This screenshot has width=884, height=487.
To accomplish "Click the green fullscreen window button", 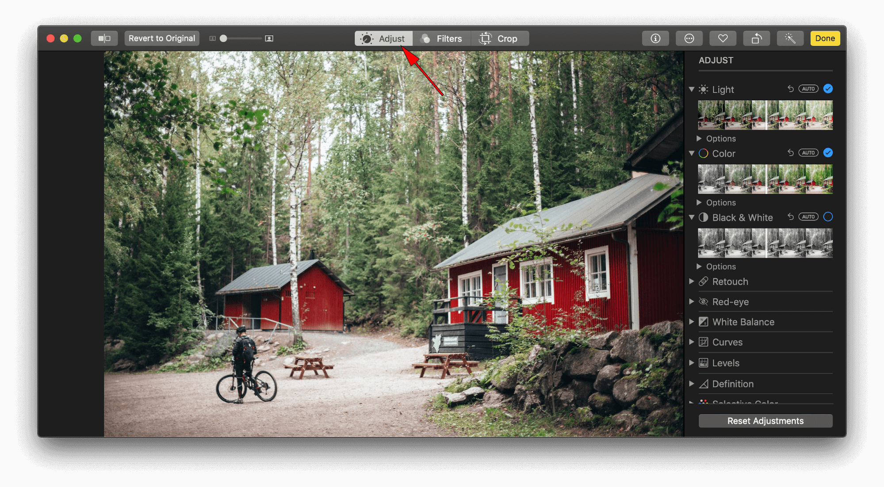I will (77, 38).
